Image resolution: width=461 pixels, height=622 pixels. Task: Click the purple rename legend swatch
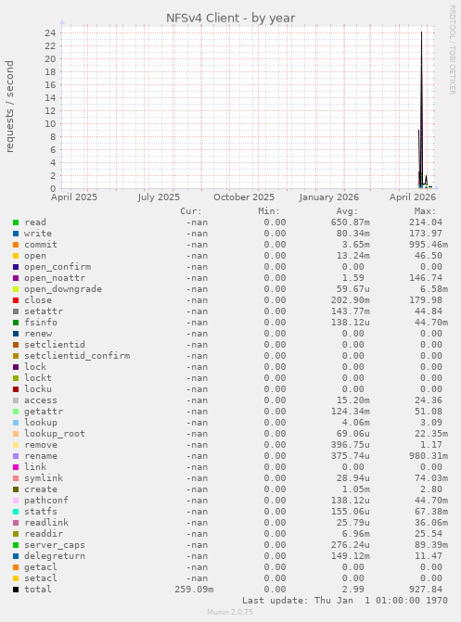click(x=16, y=456)
